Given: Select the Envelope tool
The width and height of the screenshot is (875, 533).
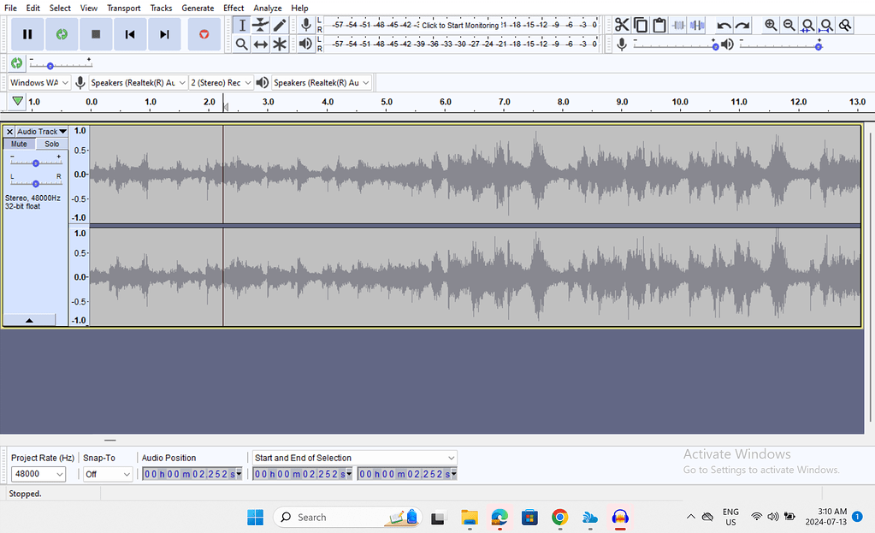Looking at the screenshot, I should click(260, 25).
